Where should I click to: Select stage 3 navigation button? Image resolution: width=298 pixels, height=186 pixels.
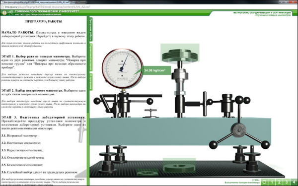click(287, 182)
